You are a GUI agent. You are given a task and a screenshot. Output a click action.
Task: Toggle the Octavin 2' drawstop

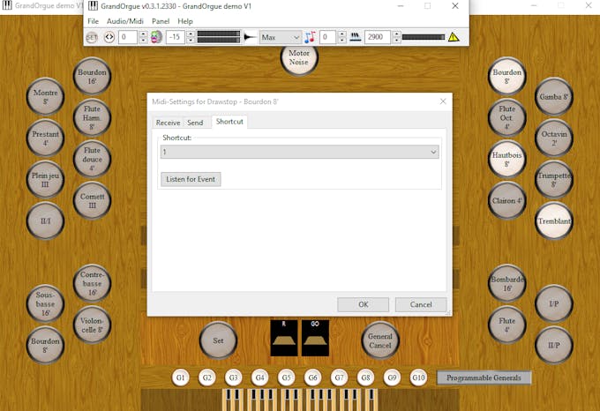pos(554,138)
